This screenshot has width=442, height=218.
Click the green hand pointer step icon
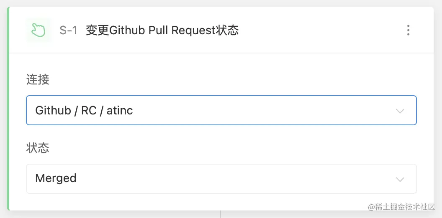click(39, 30)
